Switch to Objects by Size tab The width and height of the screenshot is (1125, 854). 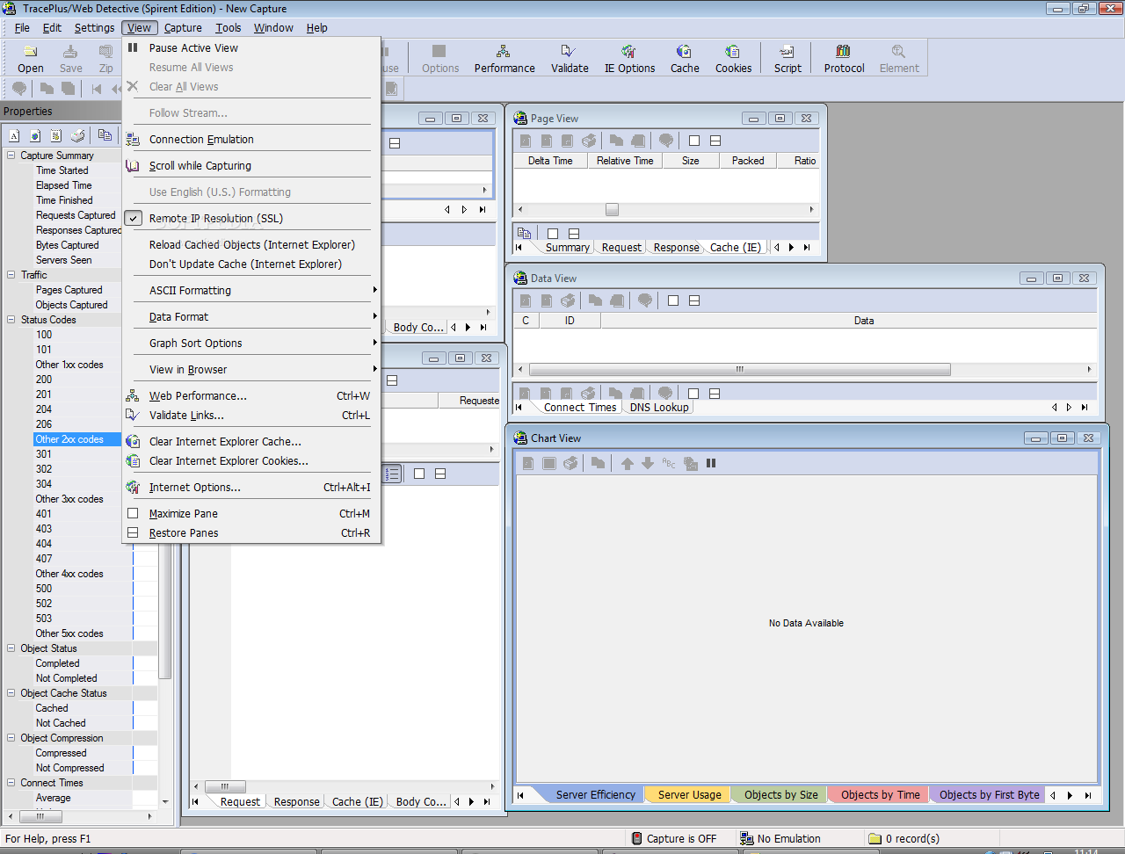click(x=780, y=794)
